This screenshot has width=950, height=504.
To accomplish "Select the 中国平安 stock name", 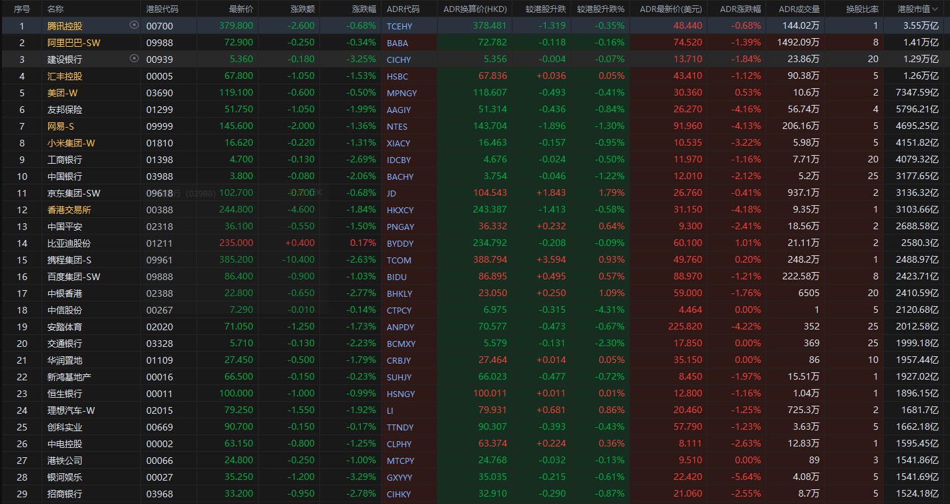I will point(65,226).
